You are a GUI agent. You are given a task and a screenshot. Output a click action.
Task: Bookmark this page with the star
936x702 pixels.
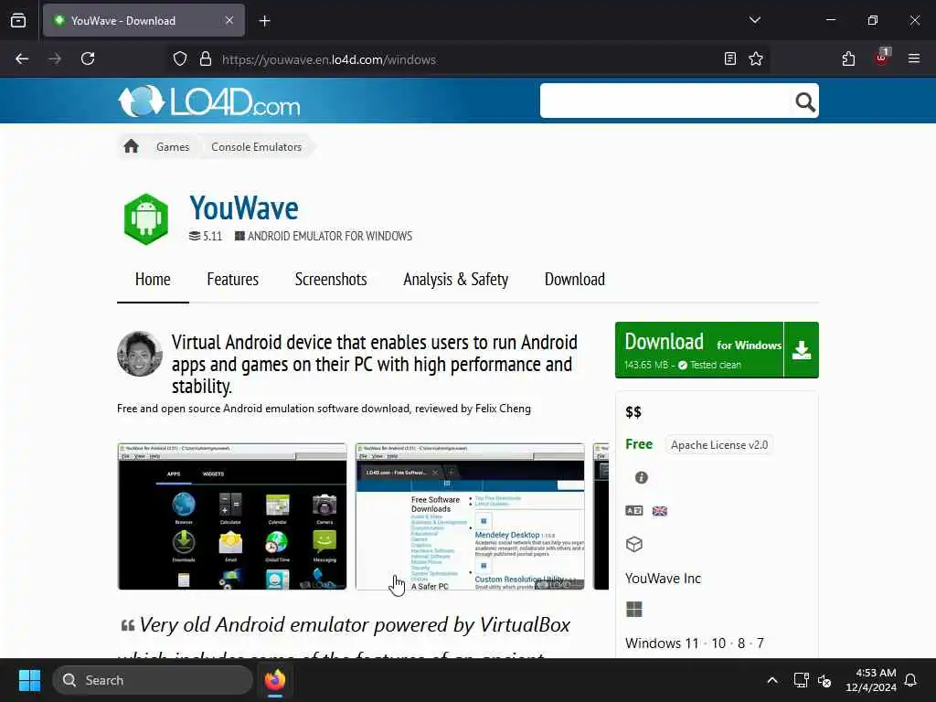(756, 59)
